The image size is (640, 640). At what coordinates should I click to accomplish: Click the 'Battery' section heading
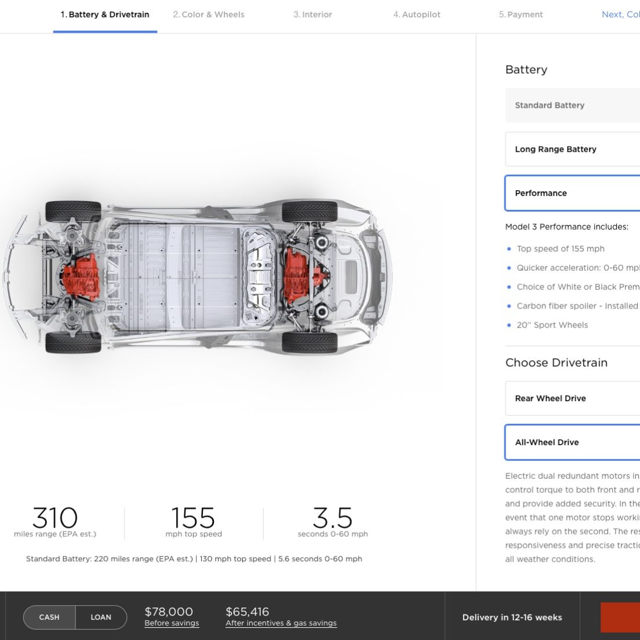tap(526, 70)
